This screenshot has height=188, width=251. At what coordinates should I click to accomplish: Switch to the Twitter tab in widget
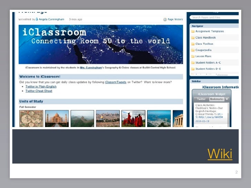click(201, 99)
